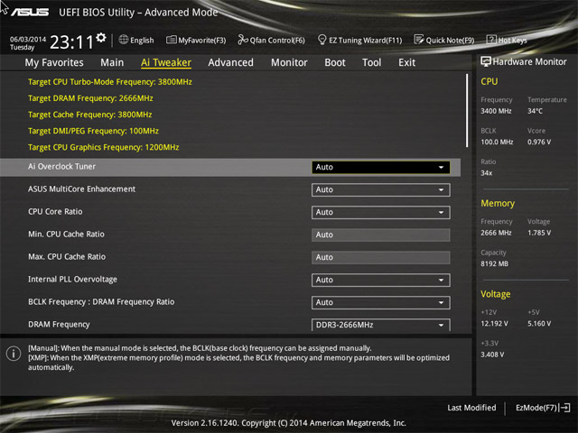The width and height of the screenshot is (578, 433).
Task: Expand Internal PLL Overvoltage dropdown
Action: [381, 280]
